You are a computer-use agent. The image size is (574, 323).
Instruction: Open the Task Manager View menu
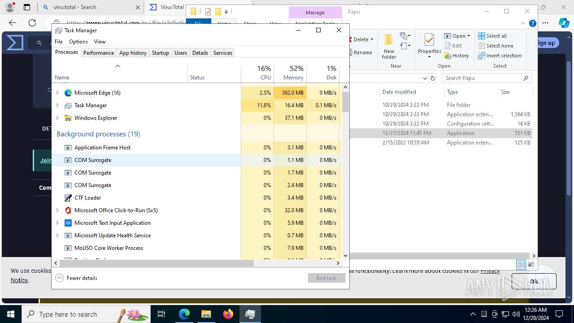(x=100, y=42)
